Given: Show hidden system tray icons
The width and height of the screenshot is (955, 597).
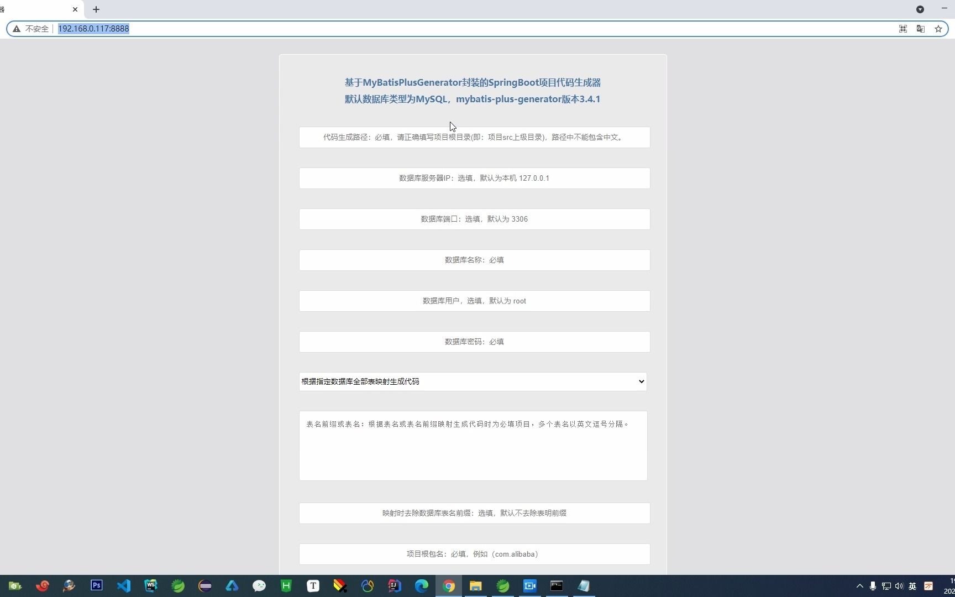Looking at the screenshot, I should pyautogui.click(x=859, y=586).
